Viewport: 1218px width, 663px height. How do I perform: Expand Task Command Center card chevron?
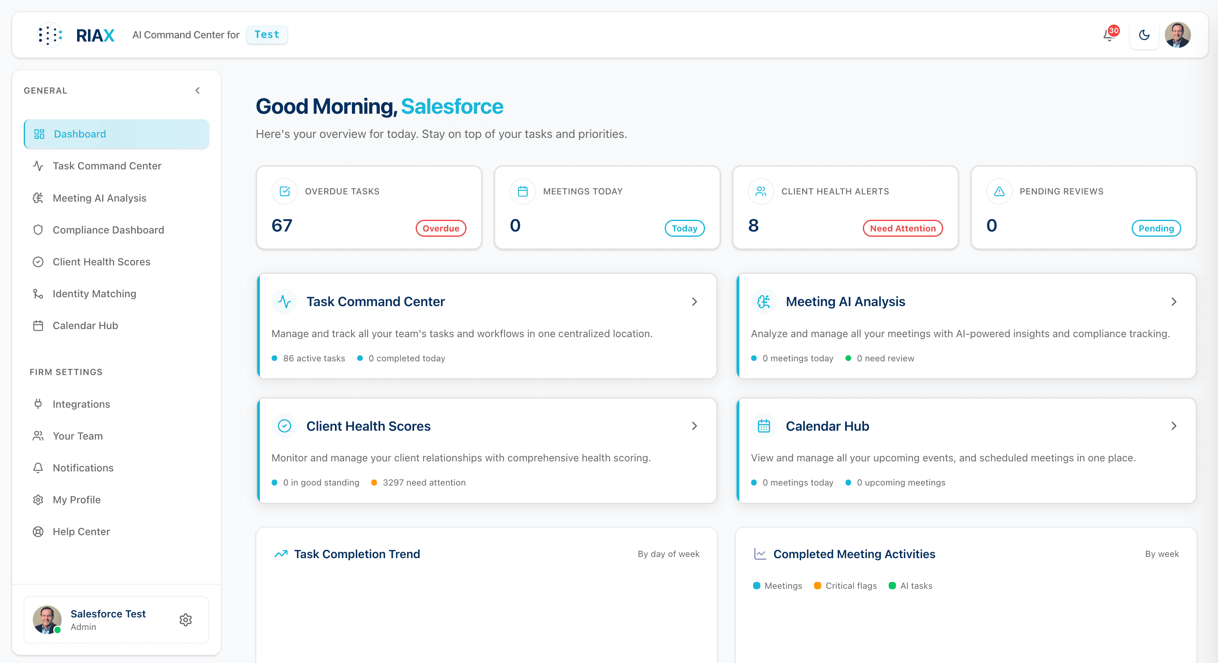[x=694, y=302]
